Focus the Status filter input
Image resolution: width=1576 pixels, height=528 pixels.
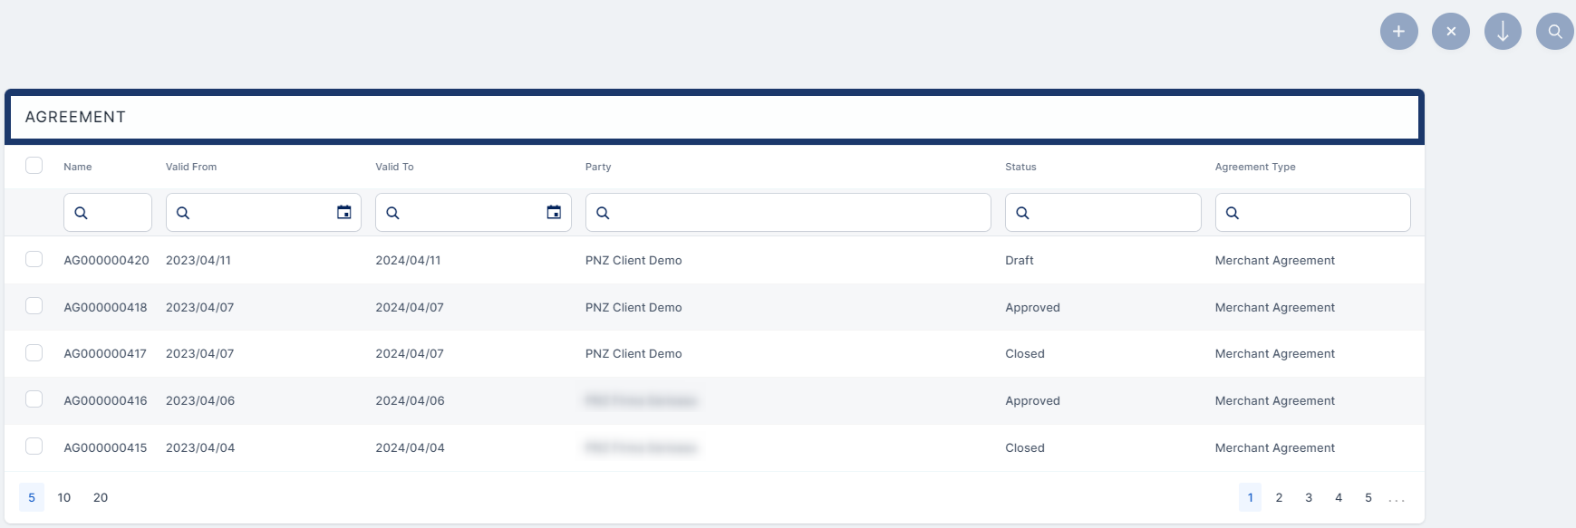(1103, 213)
